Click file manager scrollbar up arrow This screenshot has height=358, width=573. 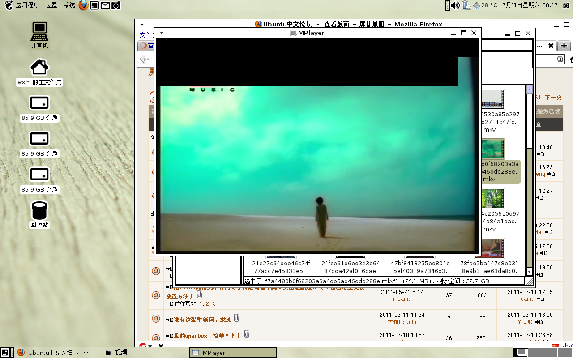point(530,89)
